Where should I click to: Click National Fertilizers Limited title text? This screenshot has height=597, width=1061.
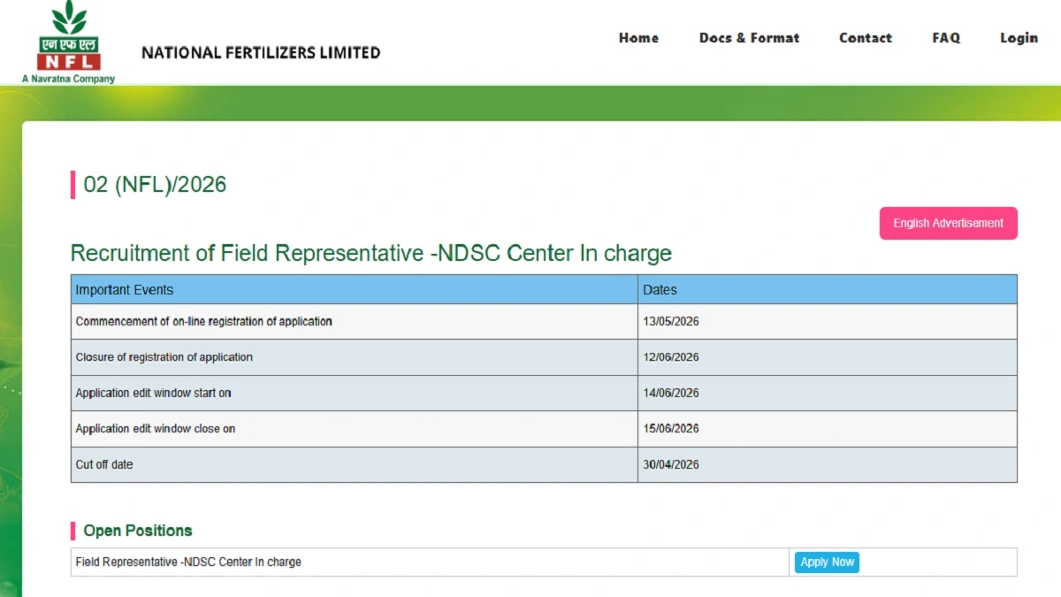[x=261, y=53]
